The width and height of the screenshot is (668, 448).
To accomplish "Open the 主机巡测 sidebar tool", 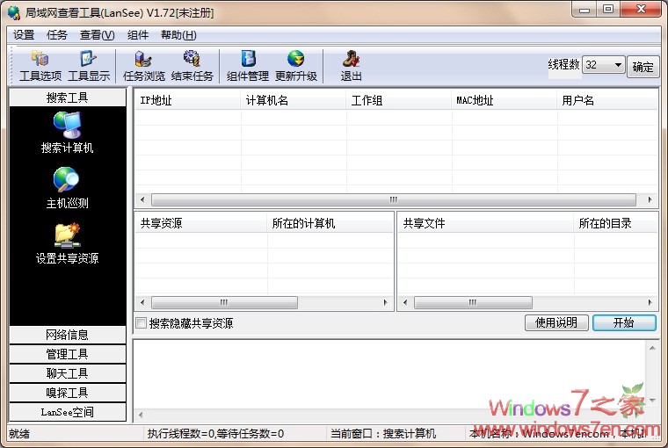I will [x=67, y=188].
